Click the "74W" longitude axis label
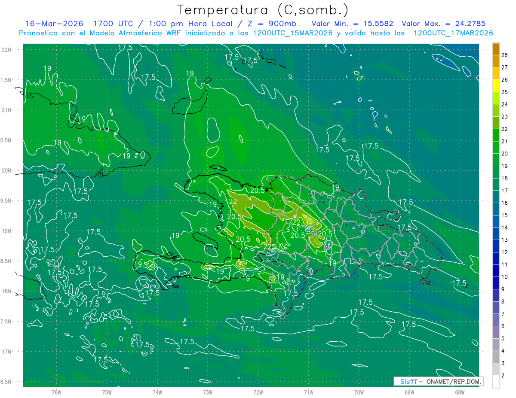516x398 pixels. 157,392
